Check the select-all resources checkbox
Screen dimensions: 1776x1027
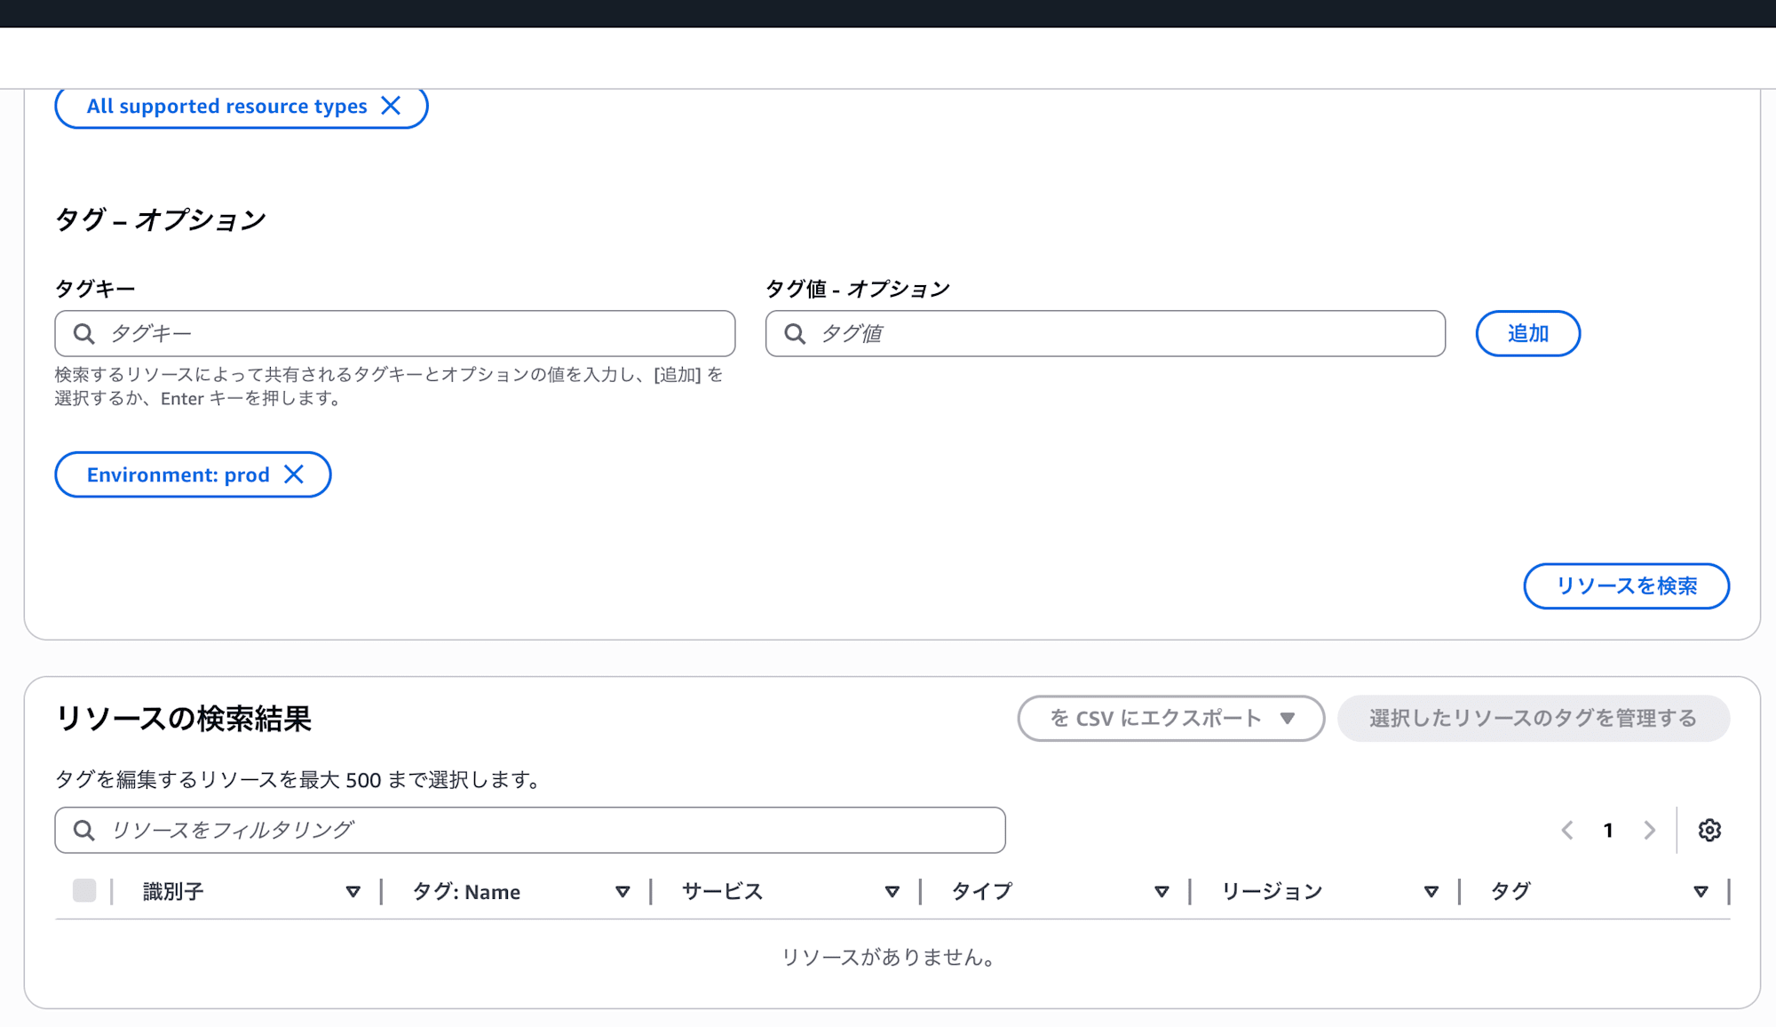(84, 891)
